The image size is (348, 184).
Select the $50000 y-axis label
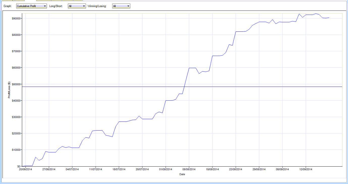[16, 84]
